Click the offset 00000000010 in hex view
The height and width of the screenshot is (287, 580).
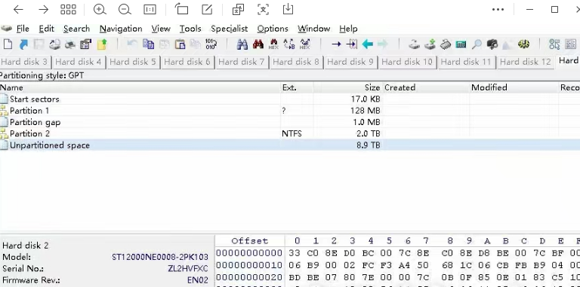pyautogui.click(x=249, y=265)
